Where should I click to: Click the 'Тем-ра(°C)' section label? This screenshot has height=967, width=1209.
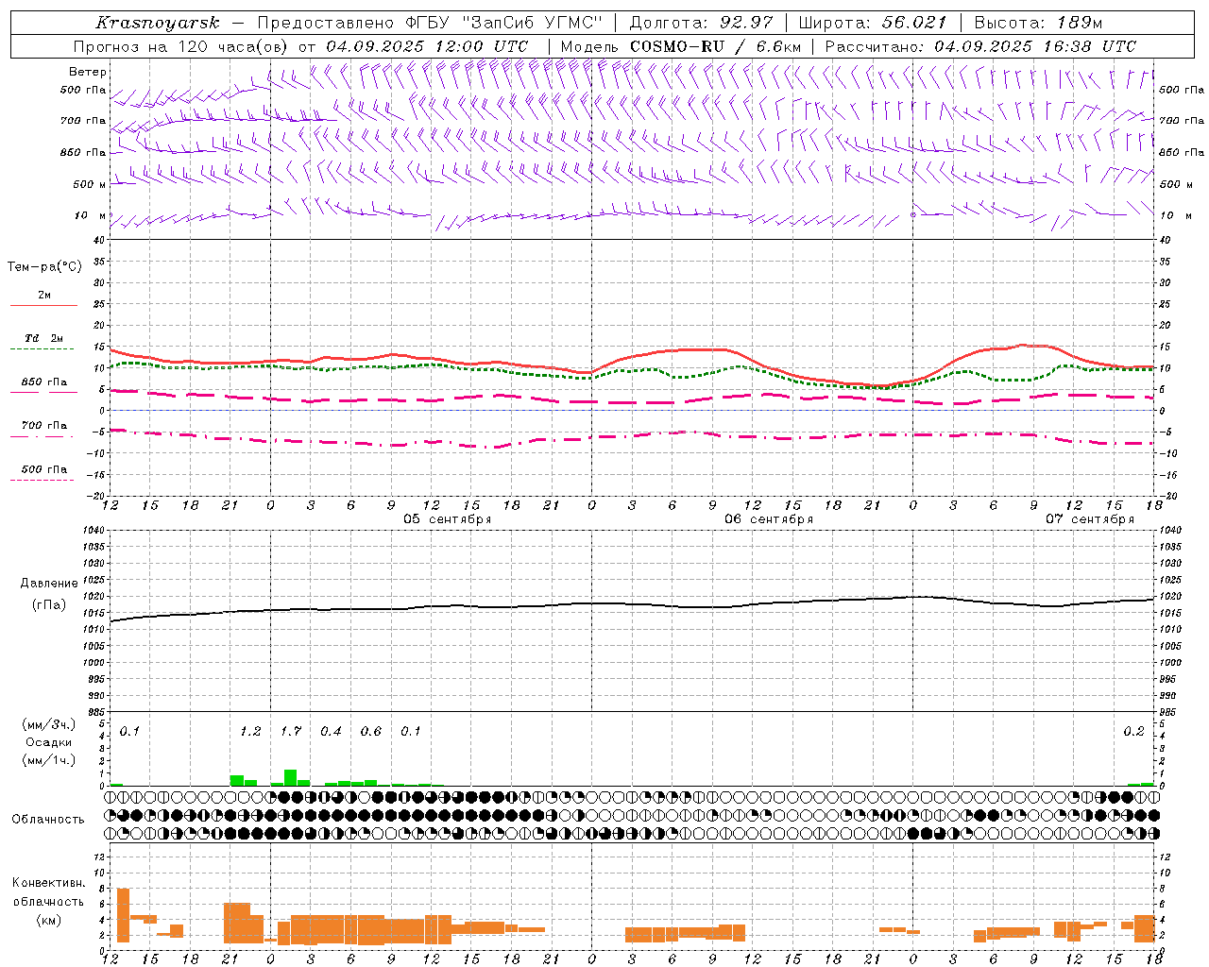coord(44,267)
